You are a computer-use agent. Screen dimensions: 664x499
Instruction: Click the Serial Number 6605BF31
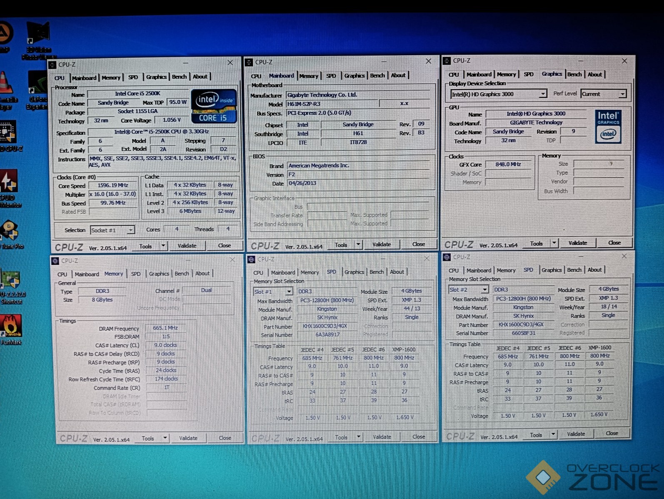pos(524,333)
